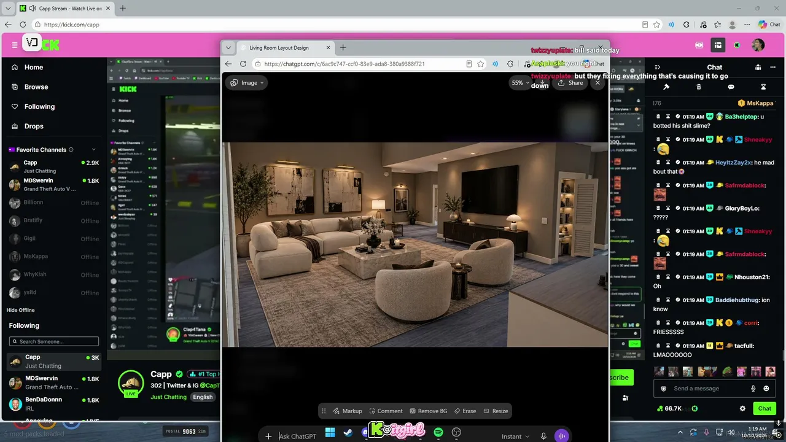Click the chat trash clear icon
Image resolution: width=786 pixels, height=442 pixels.
click(x=699, y=87)
